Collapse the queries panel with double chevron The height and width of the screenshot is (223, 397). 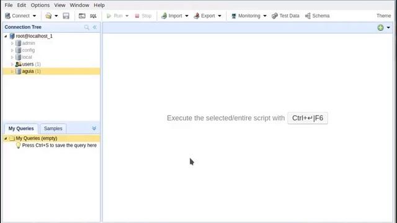94,128
